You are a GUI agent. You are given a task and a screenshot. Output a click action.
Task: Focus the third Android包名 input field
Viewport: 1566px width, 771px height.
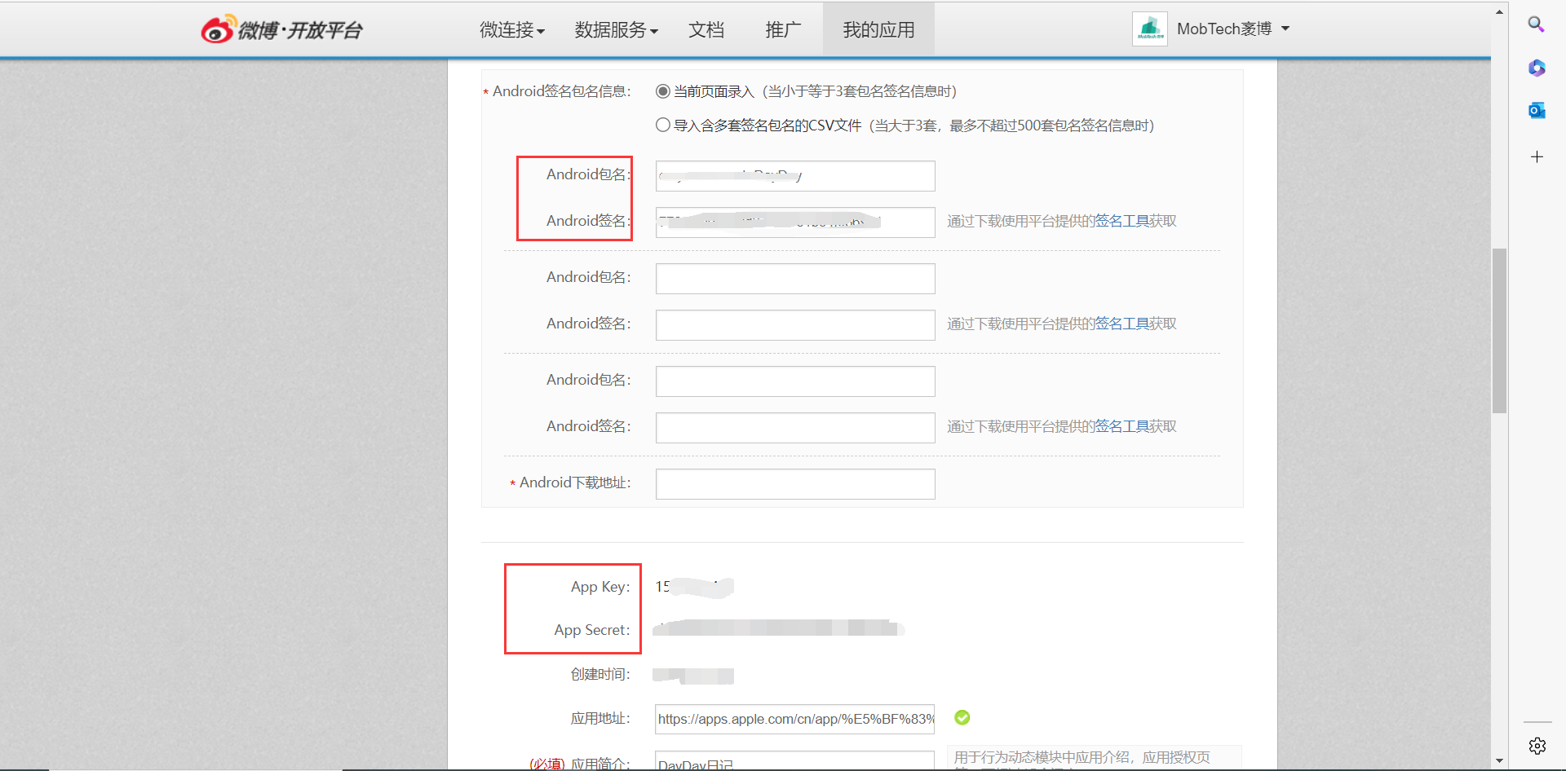(x=795, y=381)
